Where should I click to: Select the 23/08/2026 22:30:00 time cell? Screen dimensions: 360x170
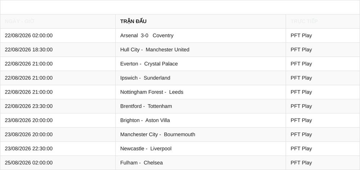click(x=29, y=149)
